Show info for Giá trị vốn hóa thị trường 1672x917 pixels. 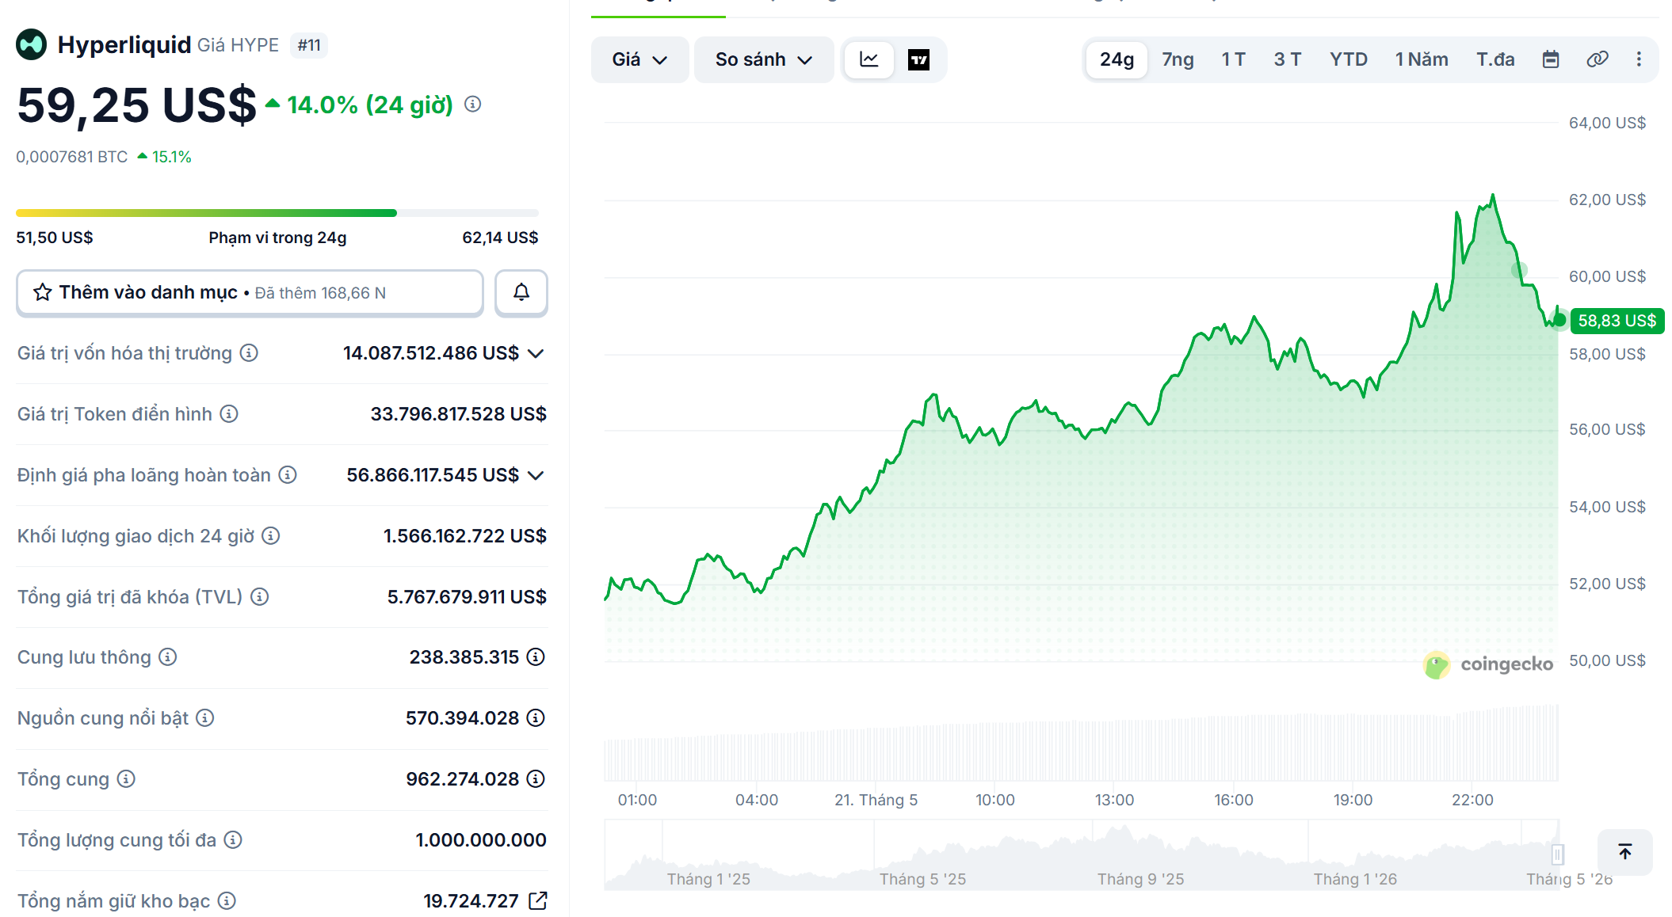point(249,352)
